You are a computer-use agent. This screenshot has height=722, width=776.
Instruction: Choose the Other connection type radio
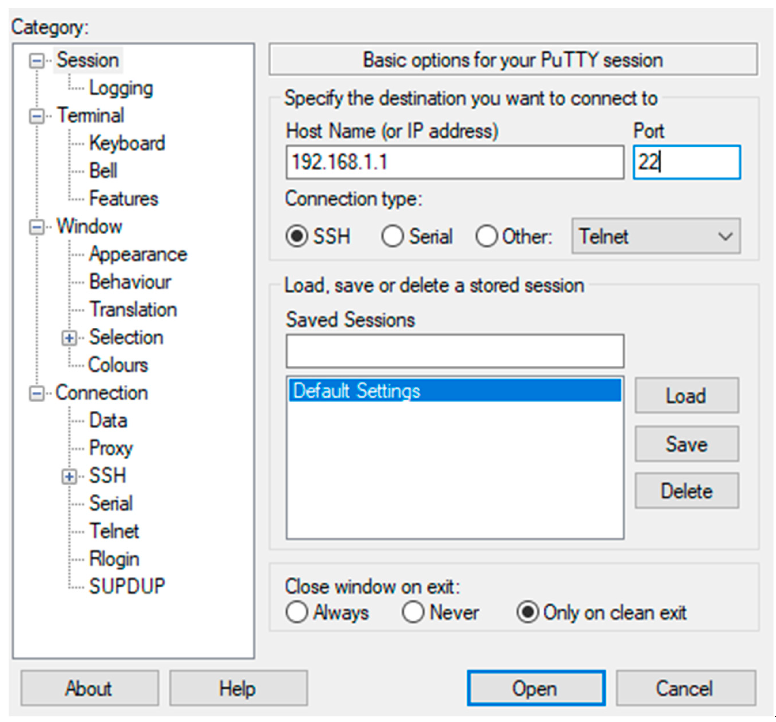click(x=486, y=236)
